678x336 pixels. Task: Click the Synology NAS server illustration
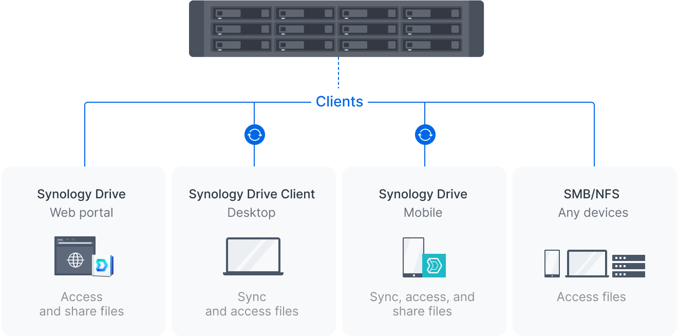(x=336, y=29)
